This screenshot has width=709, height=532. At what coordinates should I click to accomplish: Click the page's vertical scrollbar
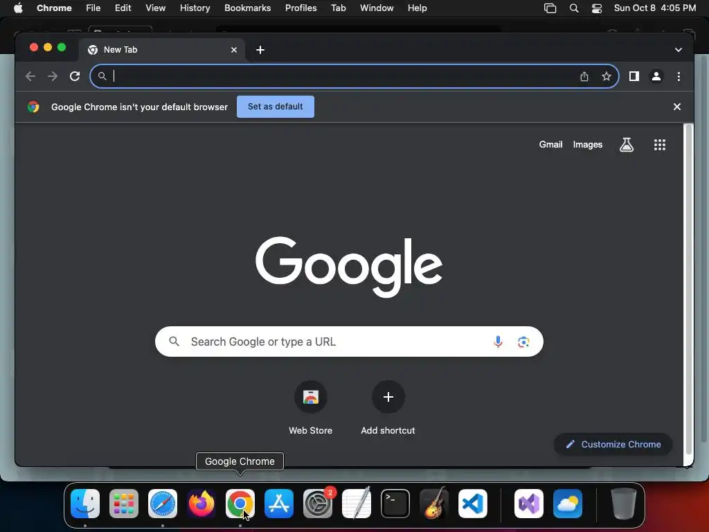click(x=689, y=290)
